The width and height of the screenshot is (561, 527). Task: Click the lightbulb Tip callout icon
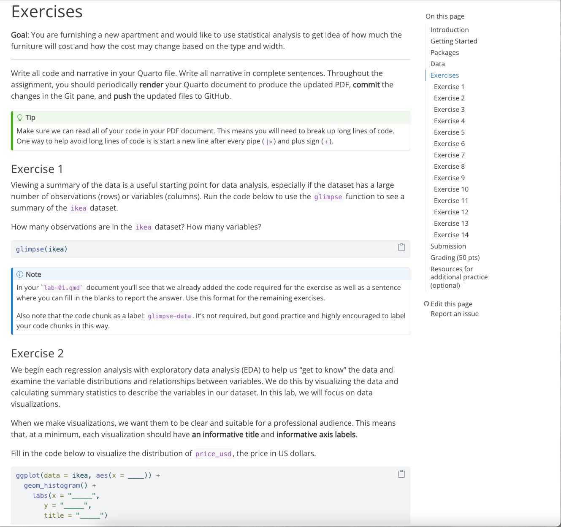20,118
